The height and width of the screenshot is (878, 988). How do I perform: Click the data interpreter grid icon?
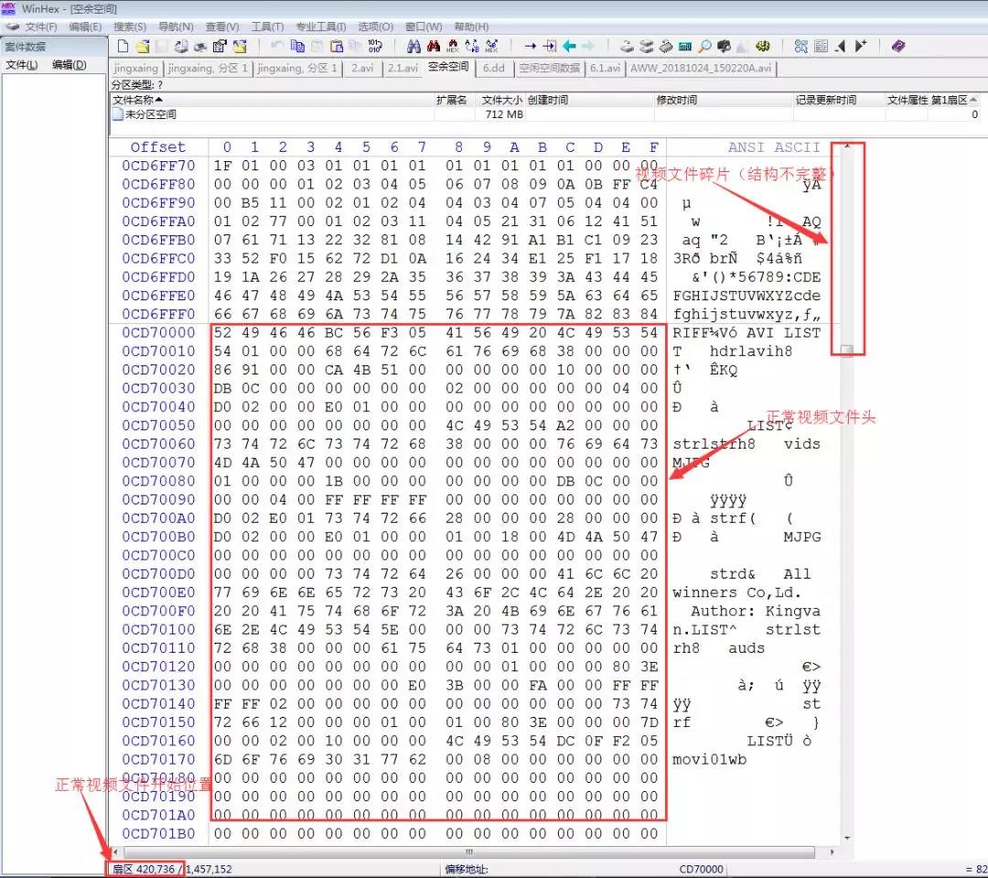pyautogui.click(x=821, y=46)
